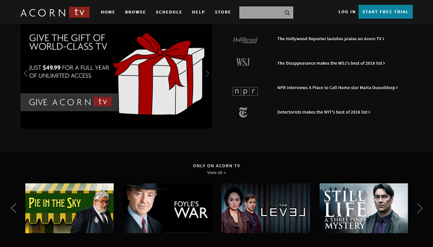Click the NPR logo

pos(245,91)
